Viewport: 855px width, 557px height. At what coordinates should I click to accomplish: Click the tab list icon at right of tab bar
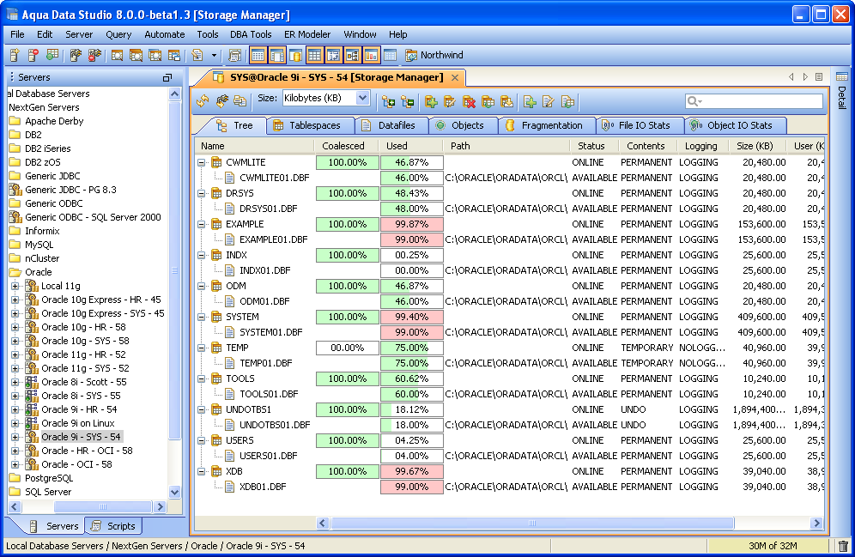818,77
